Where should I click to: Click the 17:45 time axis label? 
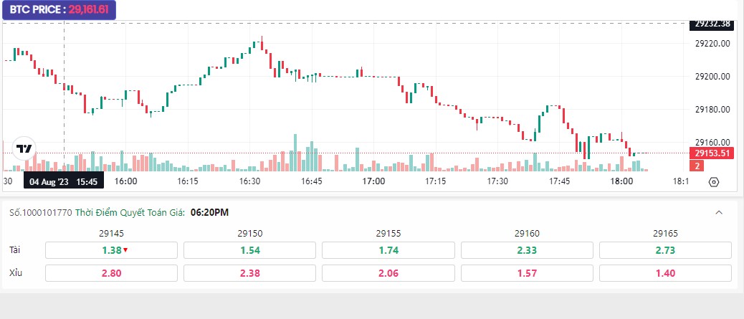click(559, 181)
